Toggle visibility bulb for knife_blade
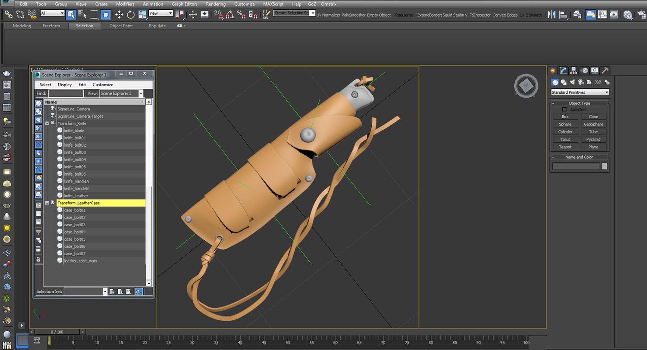 point(60,130)
